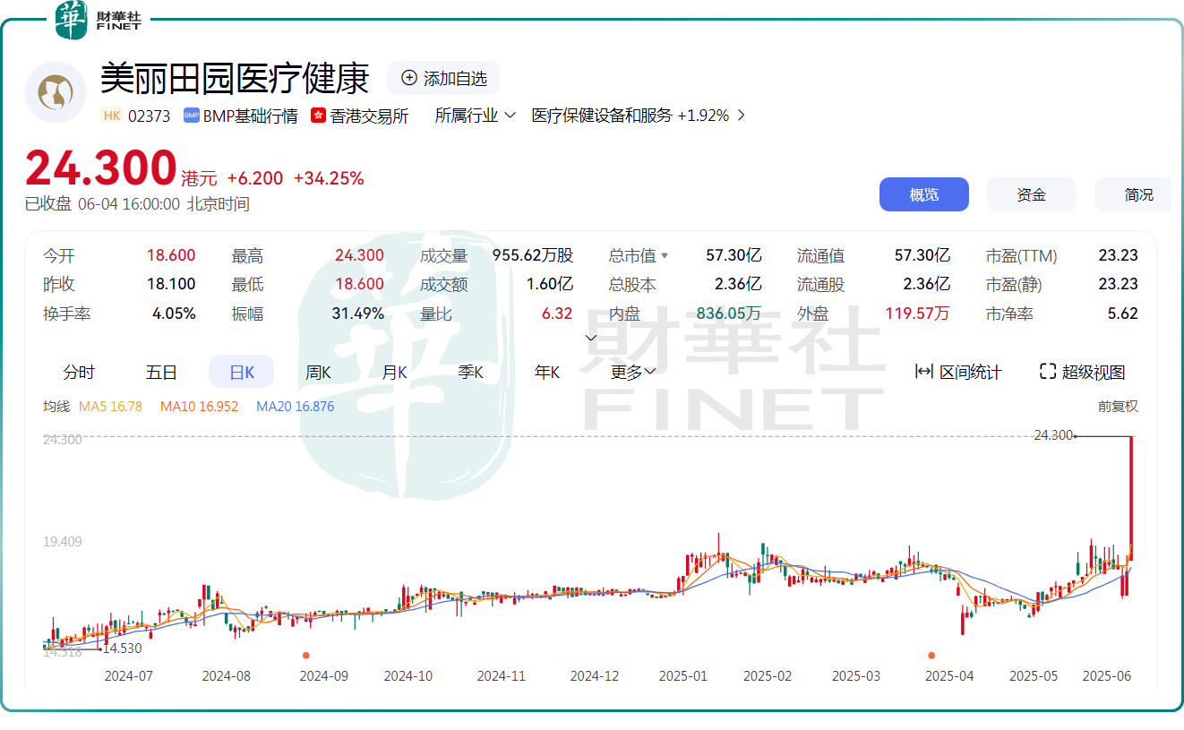Viewport: 1184px width, 730px height.
Task: Click the company logo avatar icon
Action: pyautogui.click(x=56, y=92)
